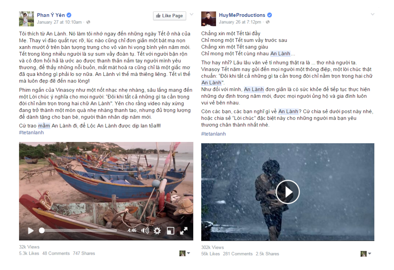The width and height of the screenshot is (394, 270).
Task: Open the Phan Ý Yên post options chevron
Action: click(192, 15)
